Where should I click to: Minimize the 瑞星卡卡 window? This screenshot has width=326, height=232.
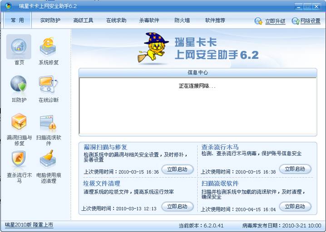click(x=299, y=6)
